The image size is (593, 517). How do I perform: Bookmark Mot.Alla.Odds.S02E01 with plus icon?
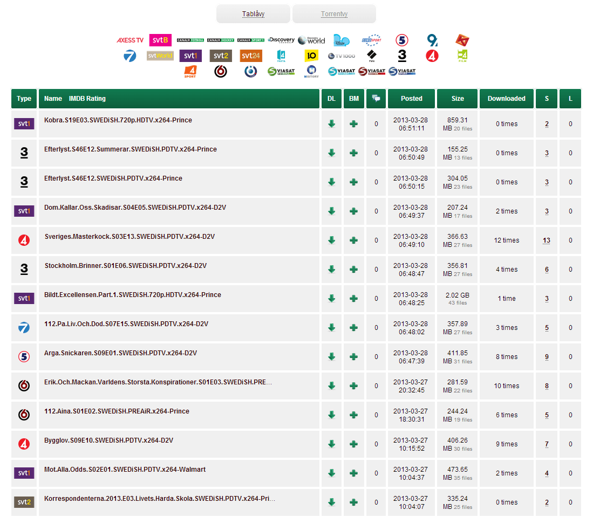coord(353,473)
